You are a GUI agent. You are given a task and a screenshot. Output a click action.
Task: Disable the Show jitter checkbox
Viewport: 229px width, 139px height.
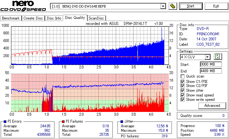tap(183, 90)
